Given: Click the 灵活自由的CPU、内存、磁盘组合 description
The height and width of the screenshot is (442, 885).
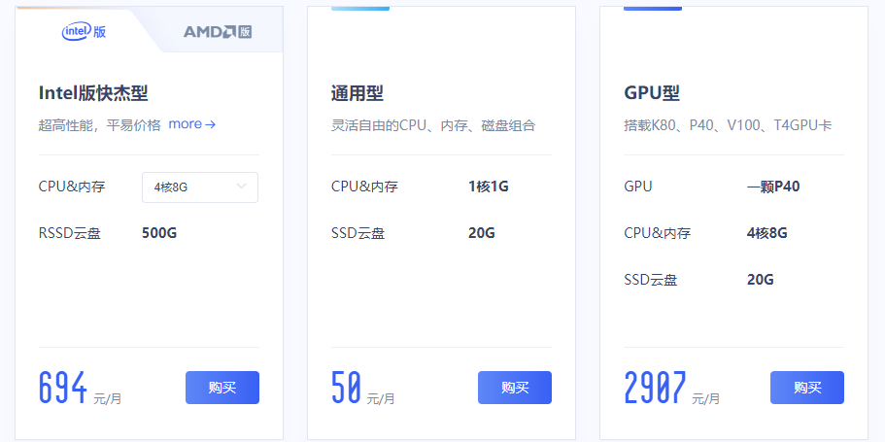Looking at the screenshot, I should click(x=433, y=124).
